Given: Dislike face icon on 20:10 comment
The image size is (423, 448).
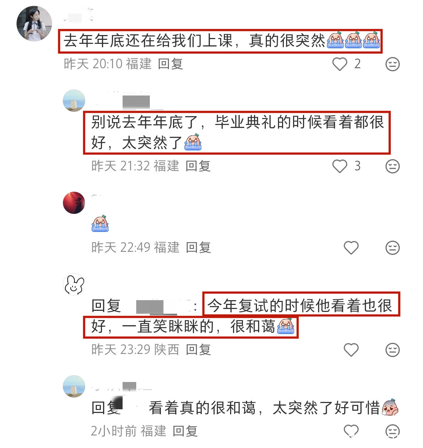Looking at the screenshot, I should coord(392,64).
